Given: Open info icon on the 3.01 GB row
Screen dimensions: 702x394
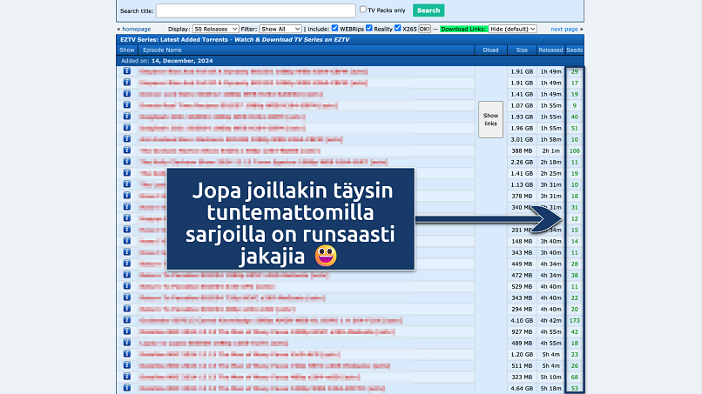Looking at the screenshot, I should [x=126, y=139].
